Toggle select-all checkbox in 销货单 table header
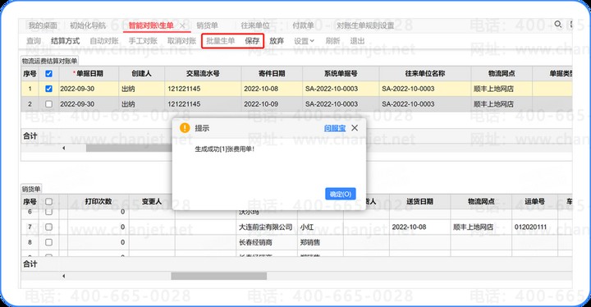Image resolution: width=591 pixels, height=307 pixels. [48, 201]
